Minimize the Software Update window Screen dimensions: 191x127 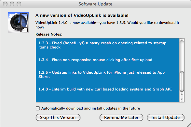coord(12,4)
